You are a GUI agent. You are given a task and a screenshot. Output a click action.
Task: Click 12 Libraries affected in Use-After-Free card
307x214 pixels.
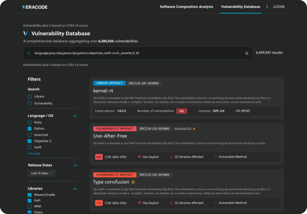click(x=189, y=157)
